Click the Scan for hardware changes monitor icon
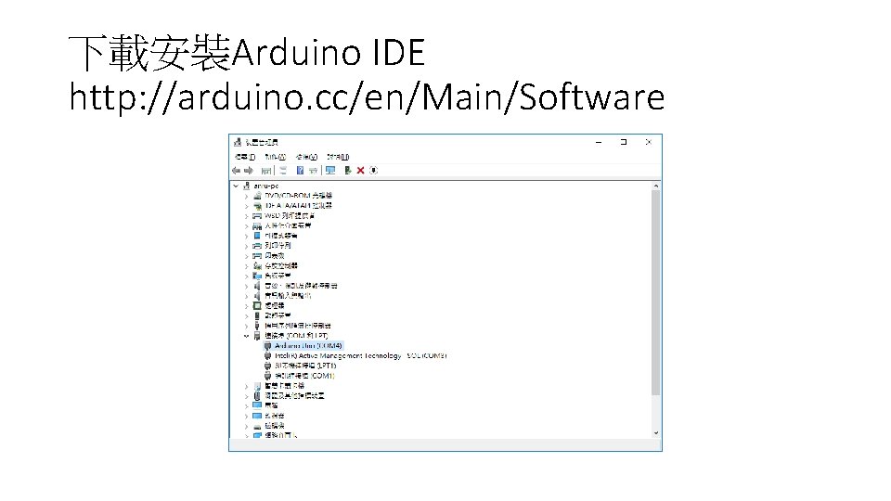Viewport: 891px width, 501px height. [330, 171]
